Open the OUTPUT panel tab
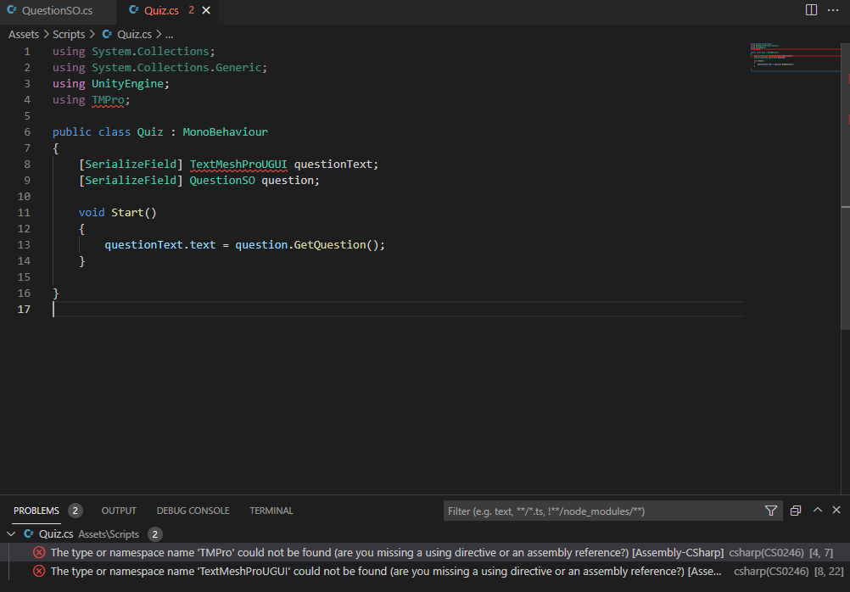 pyautogui.click(x=119, y=511)
